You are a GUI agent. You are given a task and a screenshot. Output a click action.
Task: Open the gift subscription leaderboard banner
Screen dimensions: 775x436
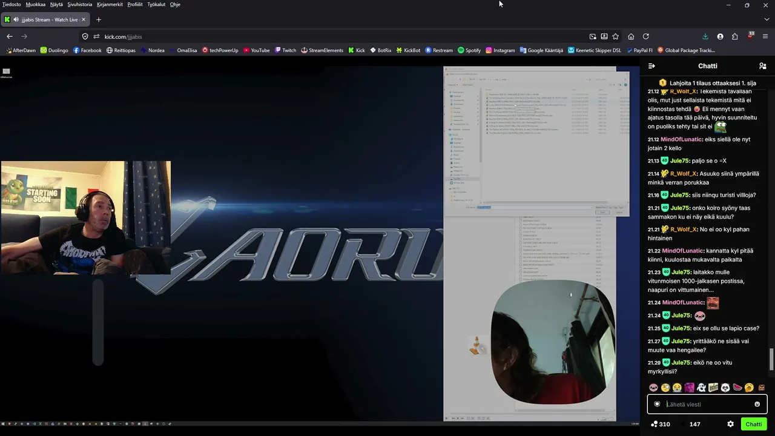point(707,83)
